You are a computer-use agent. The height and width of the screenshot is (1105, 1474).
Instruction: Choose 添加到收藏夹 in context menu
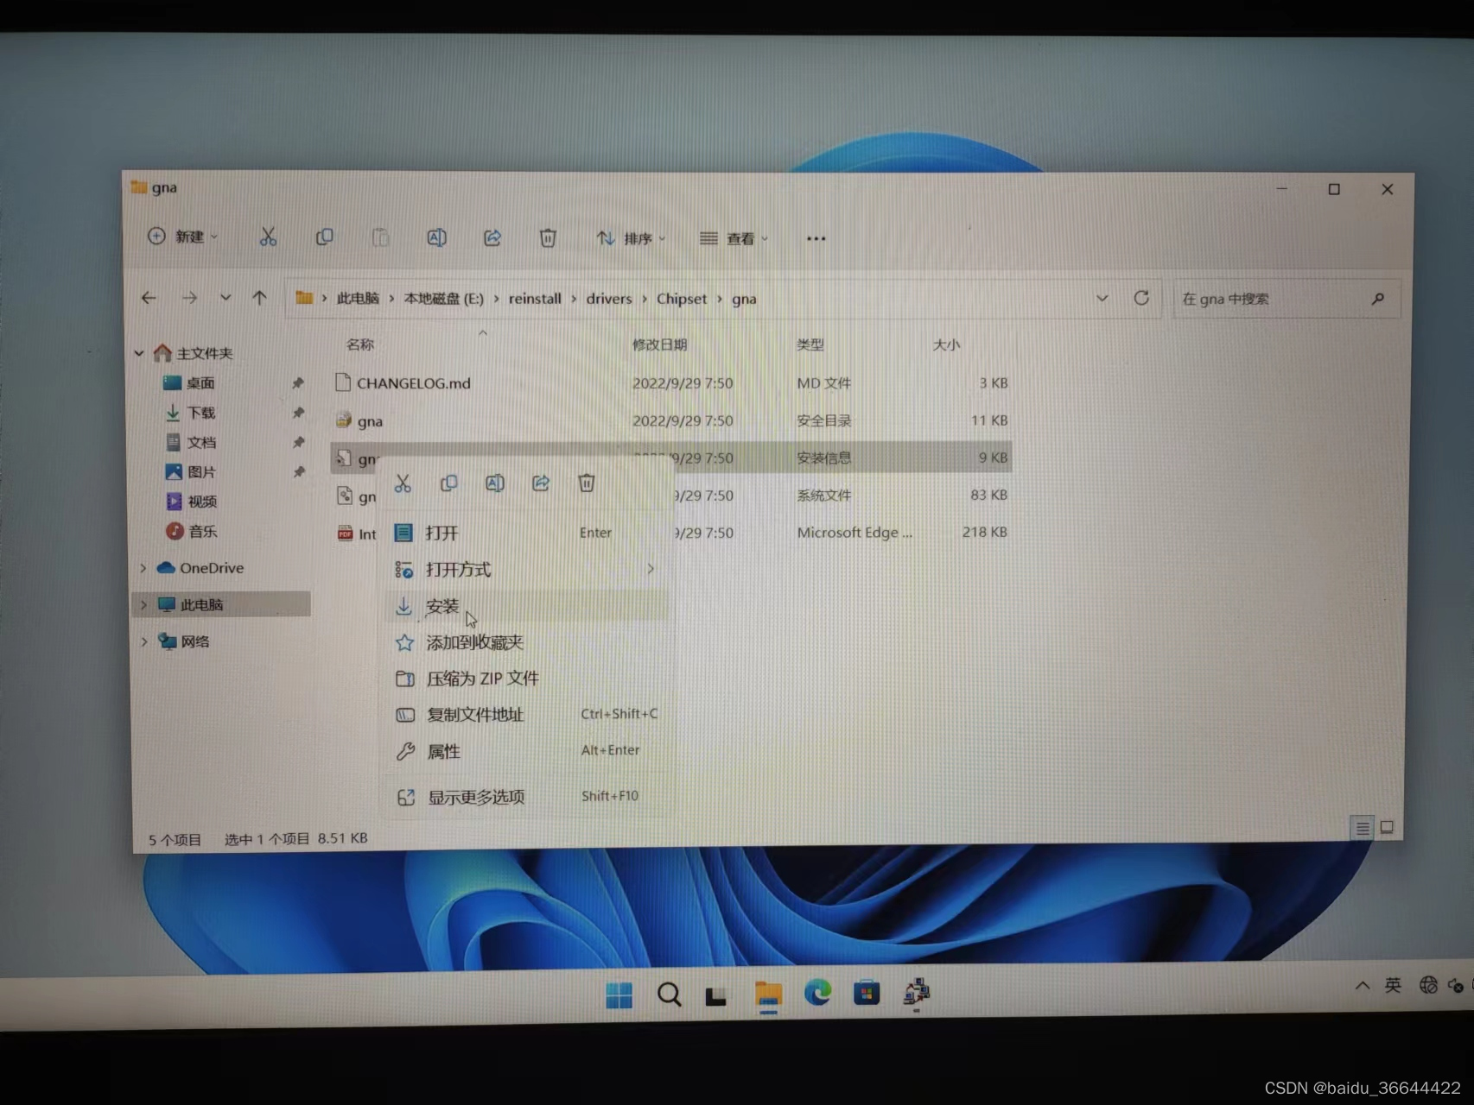pos(527,642)
